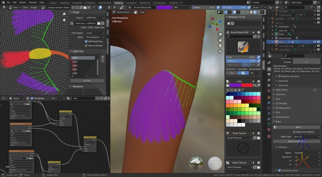
Task: Open Brush Texture folder icon
Action: [258, 138]
